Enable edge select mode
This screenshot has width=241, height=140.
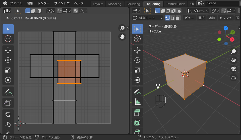click(173, 18)
